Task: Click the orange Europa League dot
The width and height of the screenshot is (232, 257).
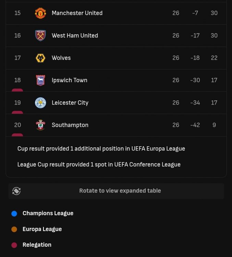Action: 14,229
